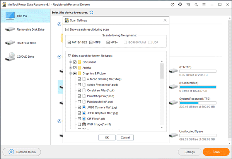
Task: Click the F: NTFS drive icon
Action: click(173, 71)
